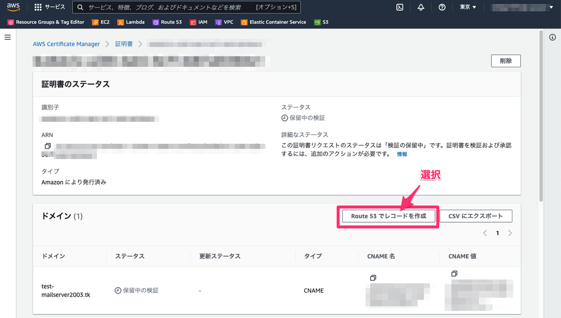Screen dimensions: 561x318
Task: Click the CNAME 名 column header
Action: [x=381, y=256]
